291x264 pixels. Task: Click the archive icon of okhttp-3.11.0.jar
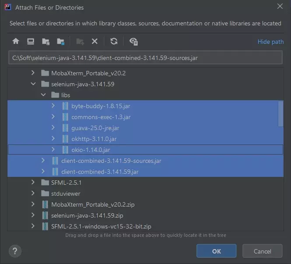[x=65, y=139]
